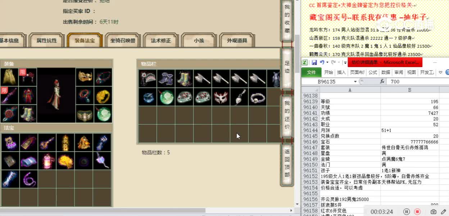Expand the Excel name box dropdown

355,82
